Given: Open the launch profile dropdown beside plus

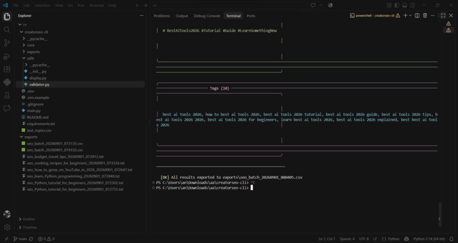Looking at the screenshot, I should pyautogui.click(x=410, y=15).
